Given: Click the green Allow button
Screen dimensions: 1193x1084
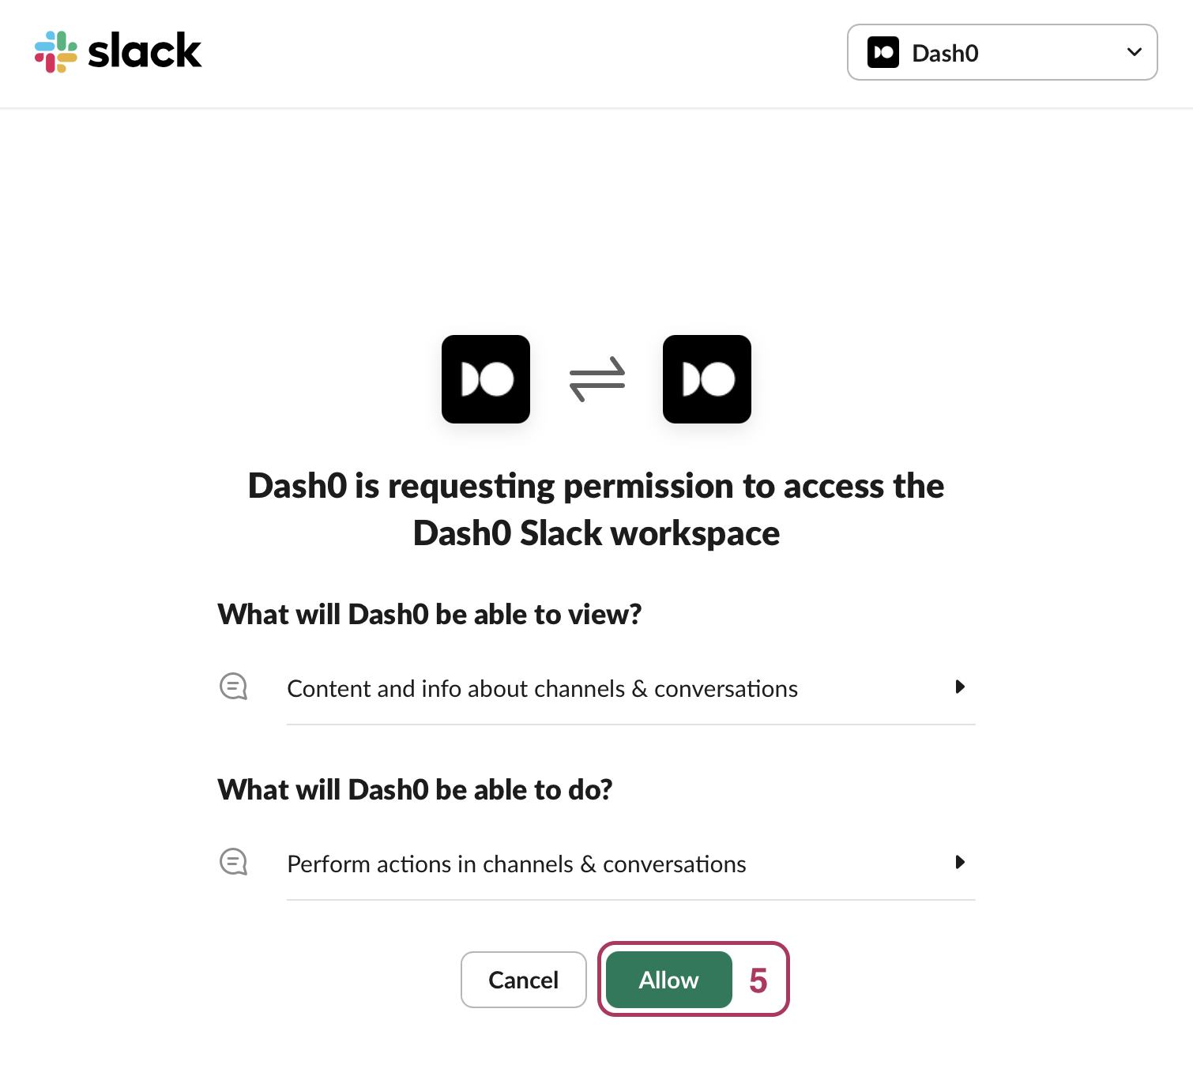Looking at the screenshot, I should click(669, 980).
